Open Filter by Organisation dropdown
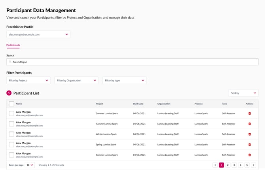Screen dimensions: 265x170 pos(76,80)
